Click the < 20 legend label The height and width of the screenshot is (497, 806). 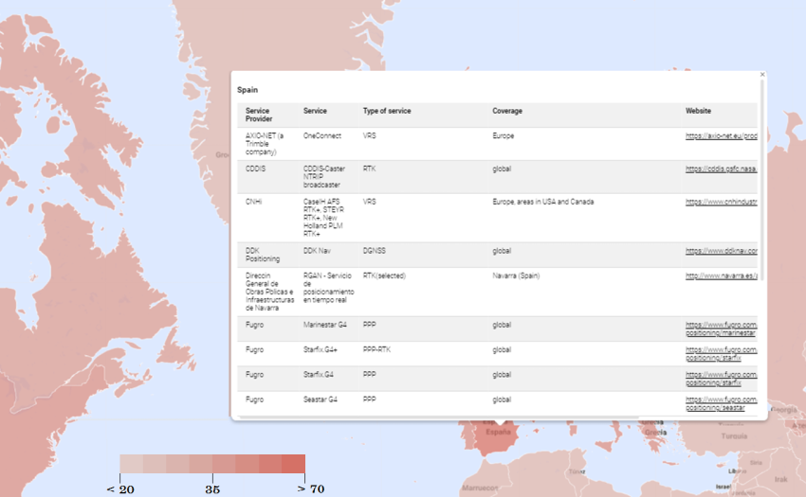119,489
